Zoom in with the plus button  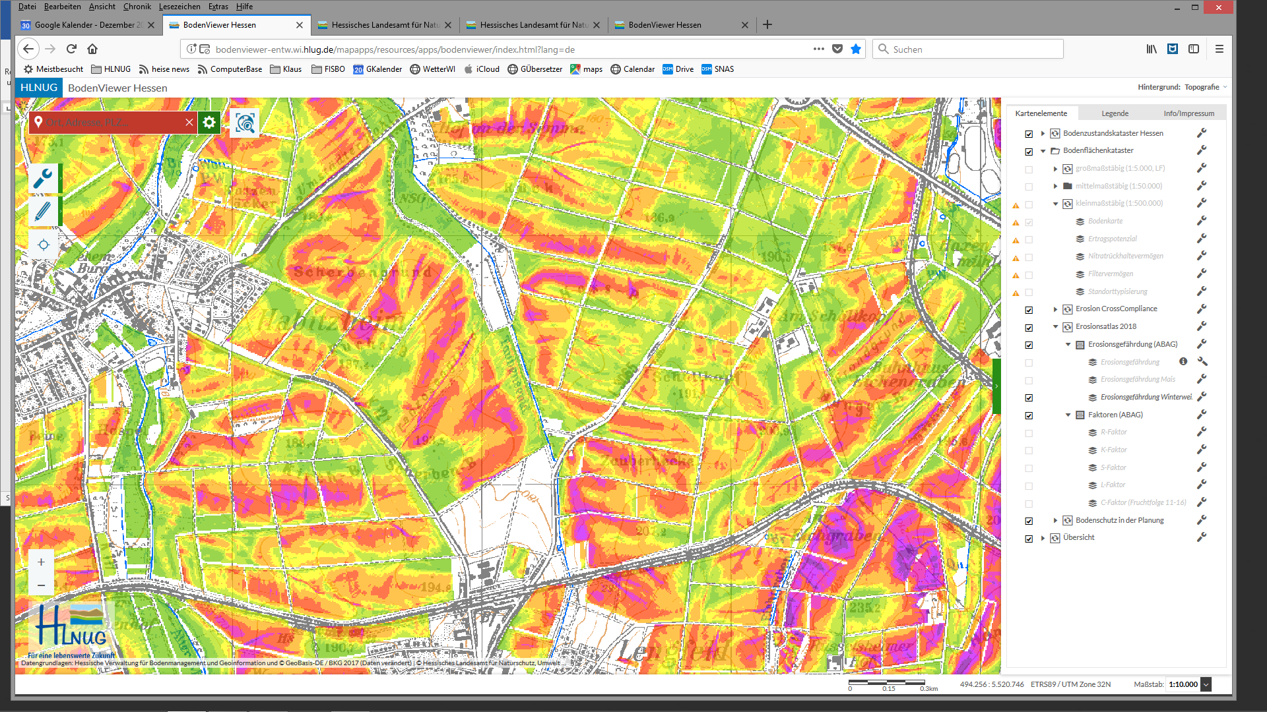click(x=41, y=562)
